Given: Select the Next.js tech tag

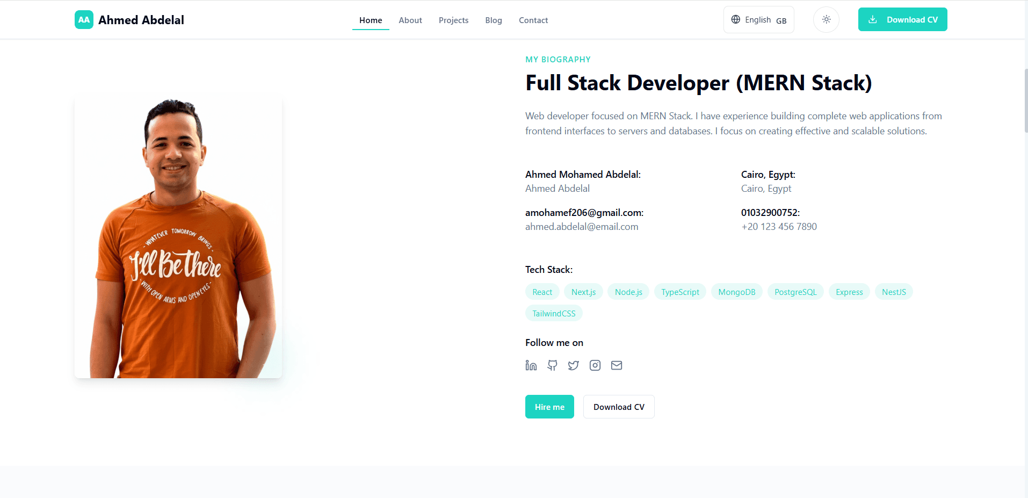Looking at the screenshot, I should (583, 292).
